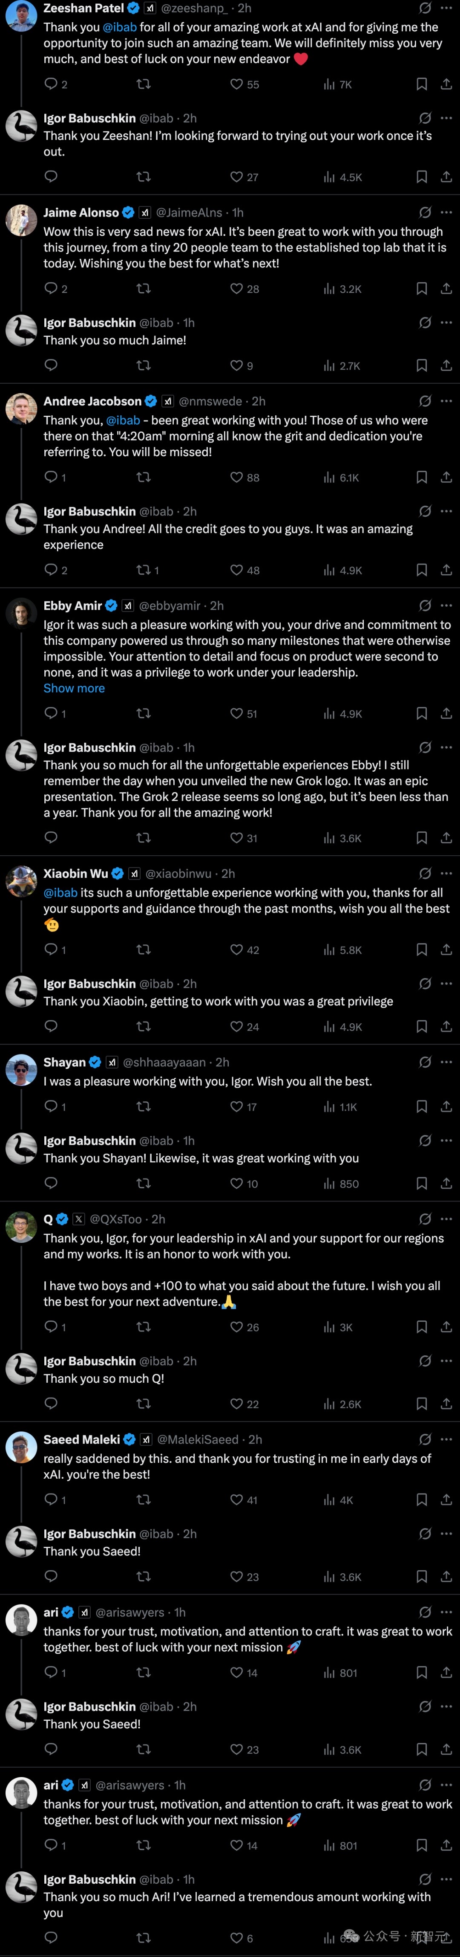Open more options on Jaime Alonso's tweet

tap(446, 213)
